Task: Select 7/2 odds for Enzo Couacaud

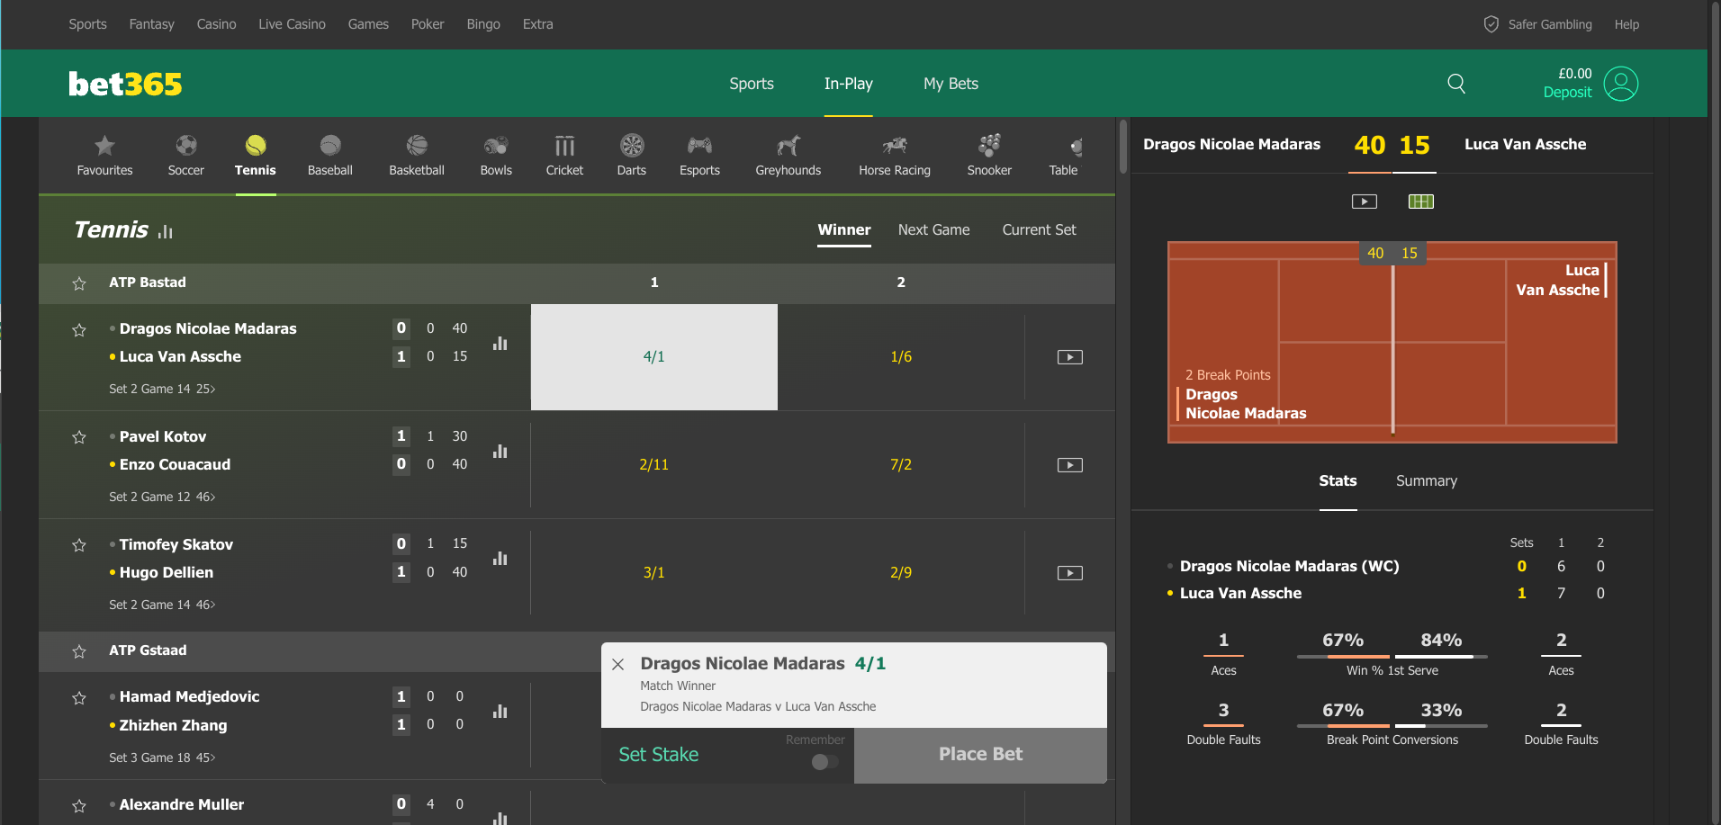Action: [901, 465]
